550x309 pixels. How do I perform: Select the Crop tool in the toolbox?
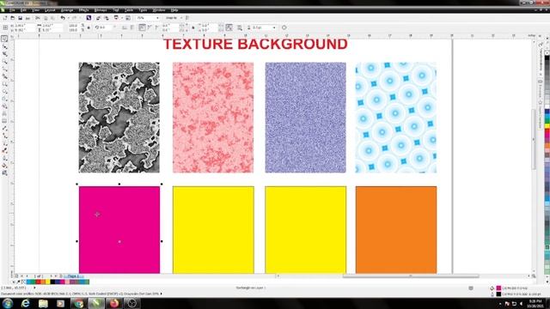[x=4, y=54]
